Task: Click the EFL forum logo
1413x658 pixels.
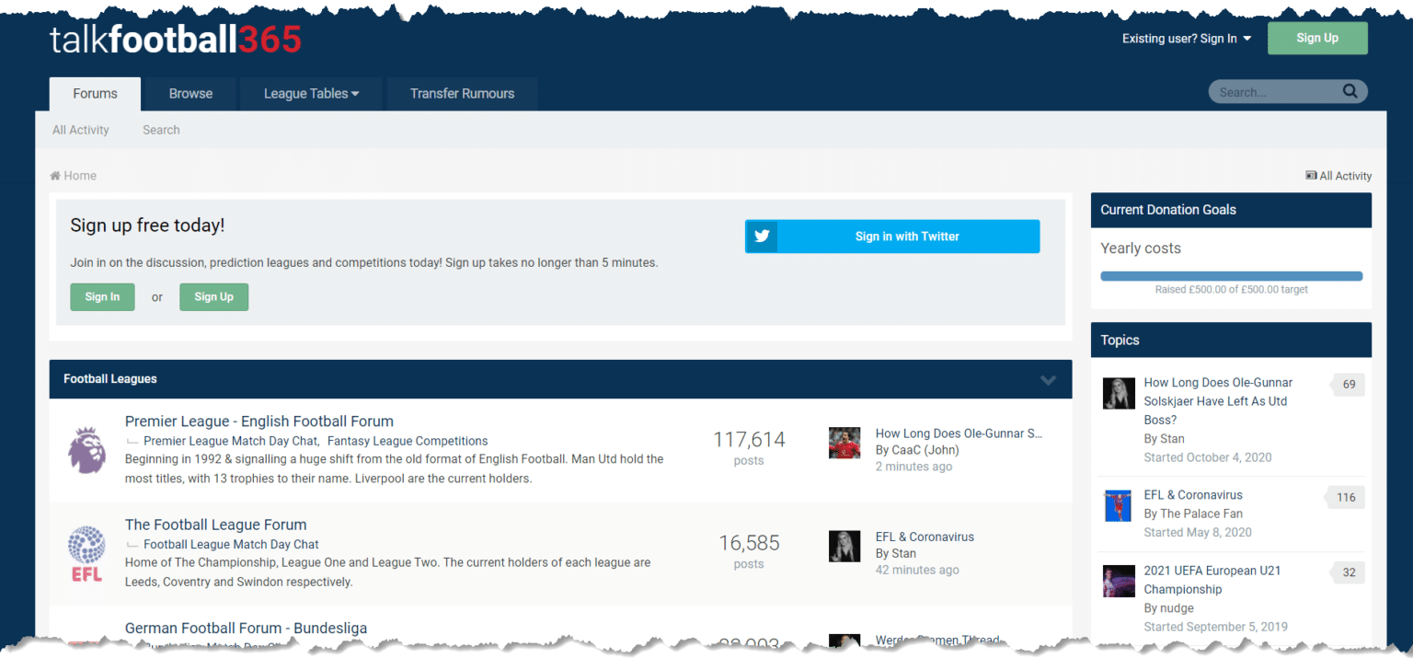Action: (x=86, y=553)
